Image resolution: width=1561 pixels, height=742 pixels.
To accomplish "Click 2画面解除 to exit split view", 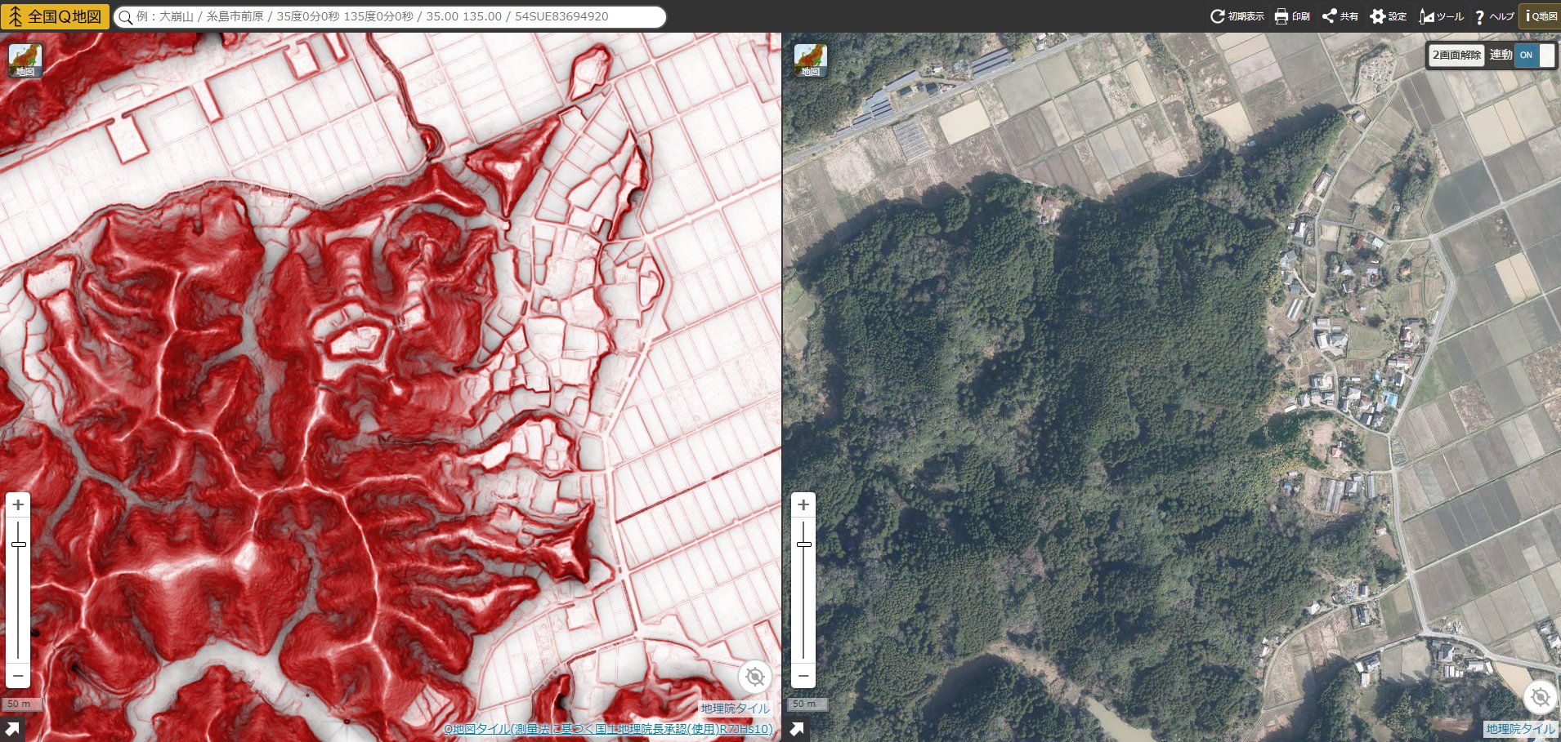I will [x=1456, y=55].
